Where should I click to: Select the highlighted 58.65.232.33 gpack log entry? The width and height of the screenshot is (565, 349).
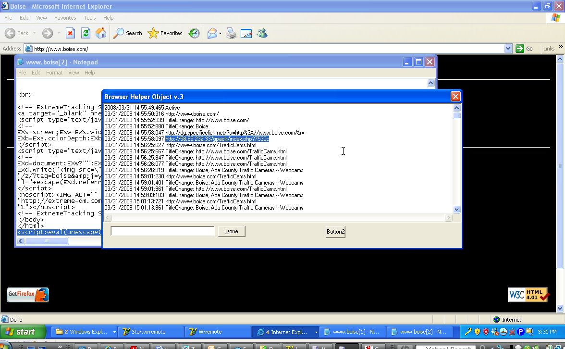217,139
